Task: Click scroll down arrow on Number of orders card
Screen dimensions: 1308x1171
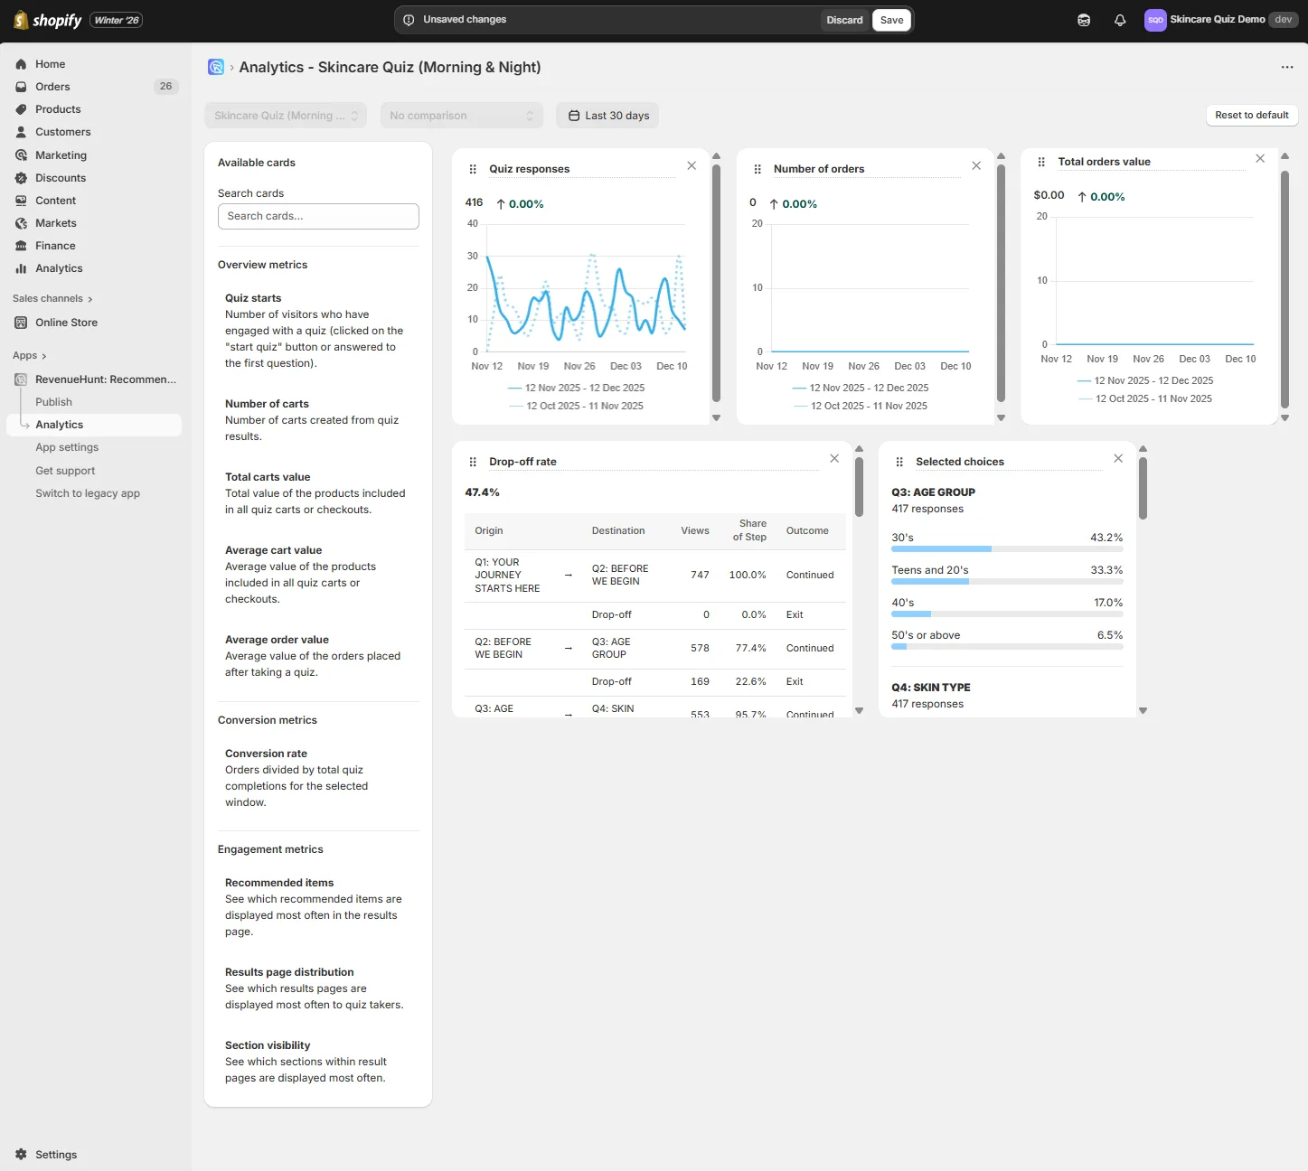Action: click(x=1001, y=417)
